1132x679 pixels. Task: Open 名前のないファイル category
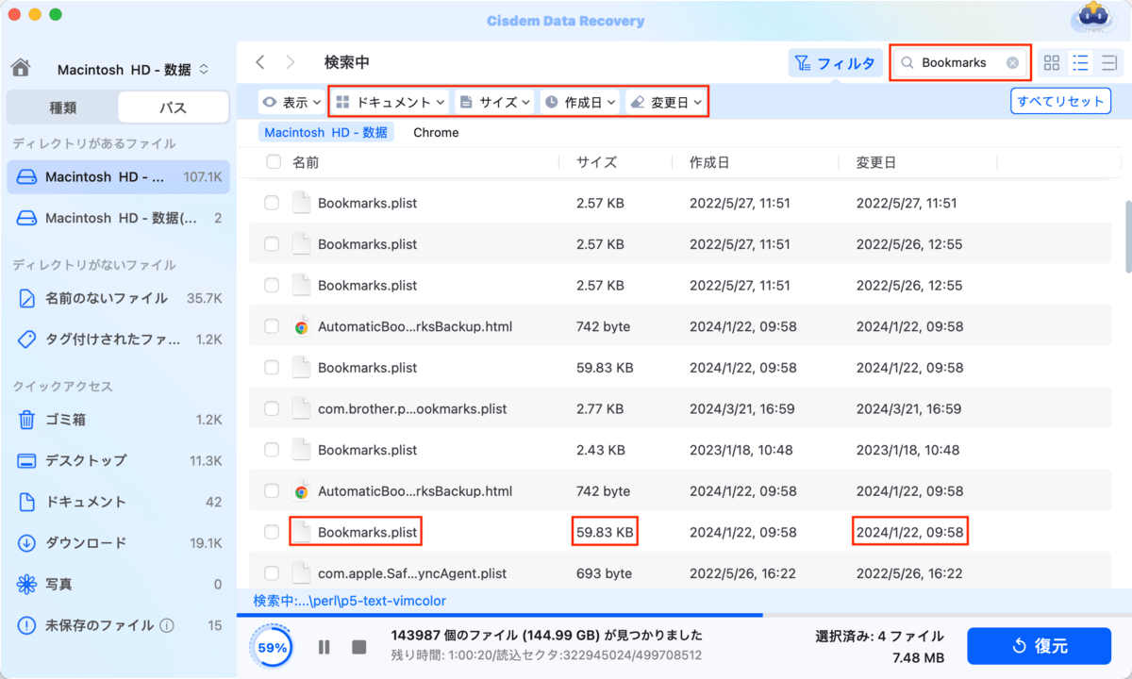click(119, 298)
